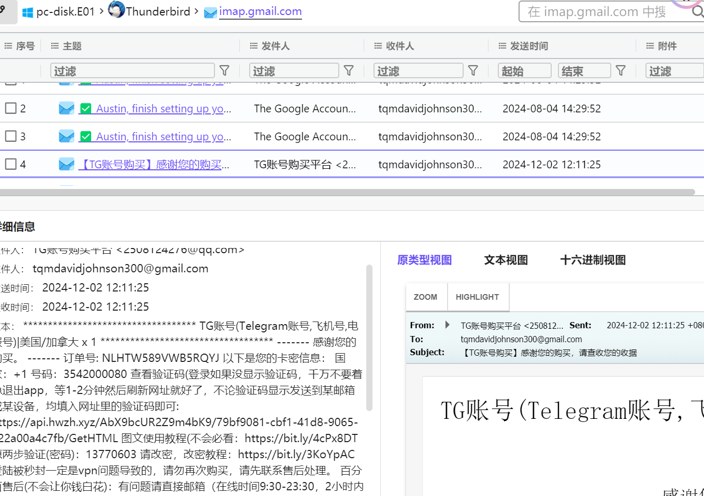Open the 主题 column menu icon
Viewport: 704px width, 496px height.
[55, 46]
